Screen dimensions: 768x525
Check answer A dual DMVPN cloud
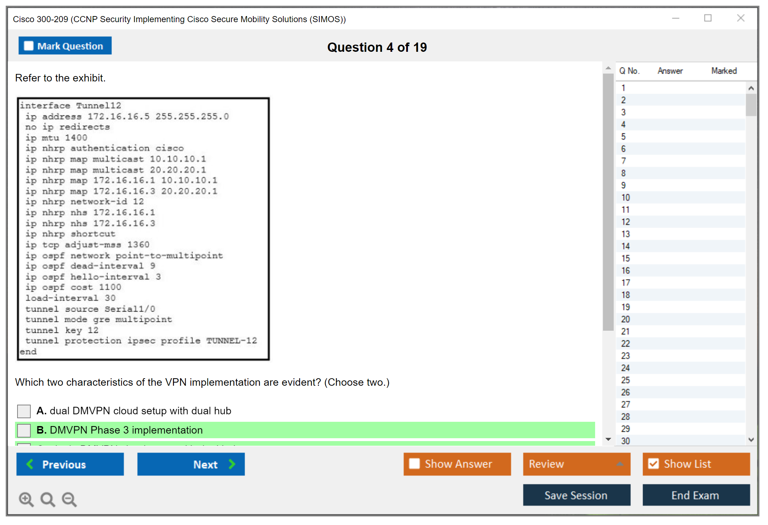24,411
